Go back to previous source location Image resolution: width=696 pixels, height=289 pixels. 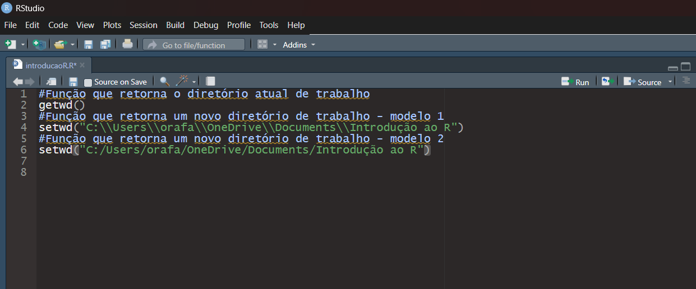click(18, 82)
